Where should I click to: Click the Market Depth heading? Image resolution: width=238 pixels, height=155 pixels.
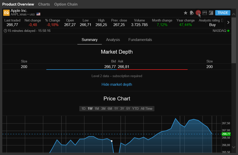[117, 52]
